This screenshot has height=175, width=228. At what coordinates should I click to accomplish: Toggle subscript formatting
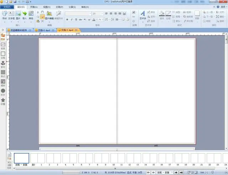tap(85, 20)
